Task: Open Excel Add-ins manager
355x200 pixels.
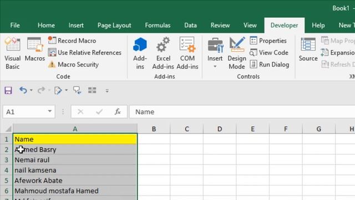Action: (163, 53)
